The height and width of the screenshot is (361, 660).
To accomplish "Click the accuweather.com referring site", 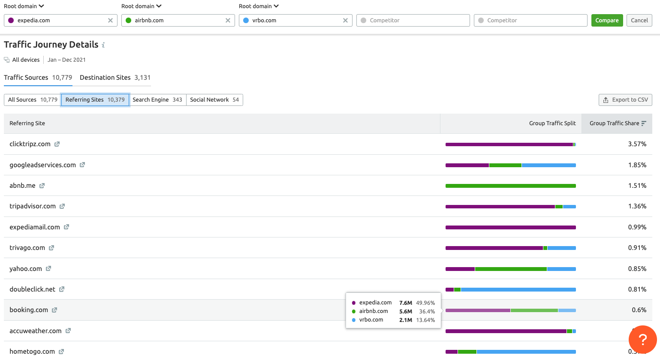I will pyautogui.click(x=36, y=331).
